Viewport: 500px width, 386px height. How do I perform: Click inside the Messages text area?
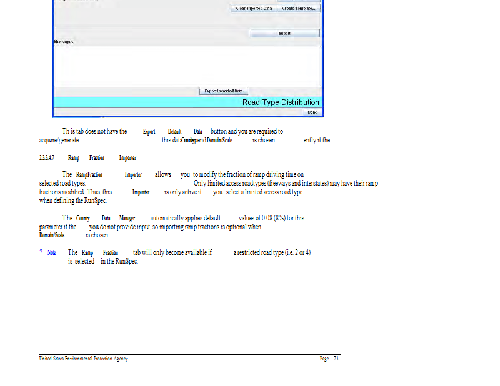click(x=187, y=66)
